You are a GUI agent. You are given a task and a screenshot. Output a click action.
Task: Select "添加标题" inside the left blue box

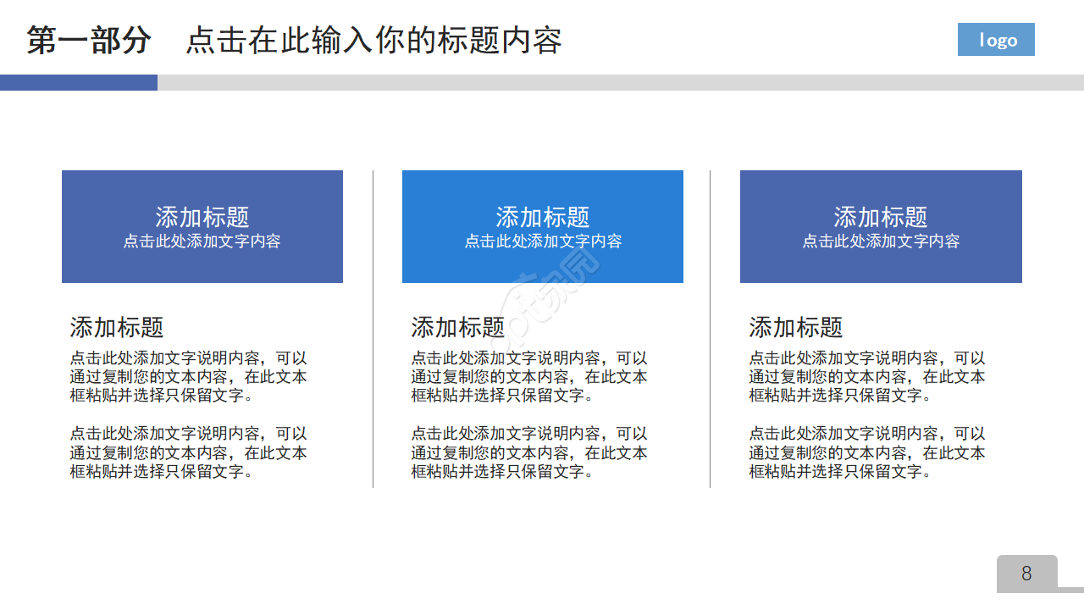tap(202, 217)
